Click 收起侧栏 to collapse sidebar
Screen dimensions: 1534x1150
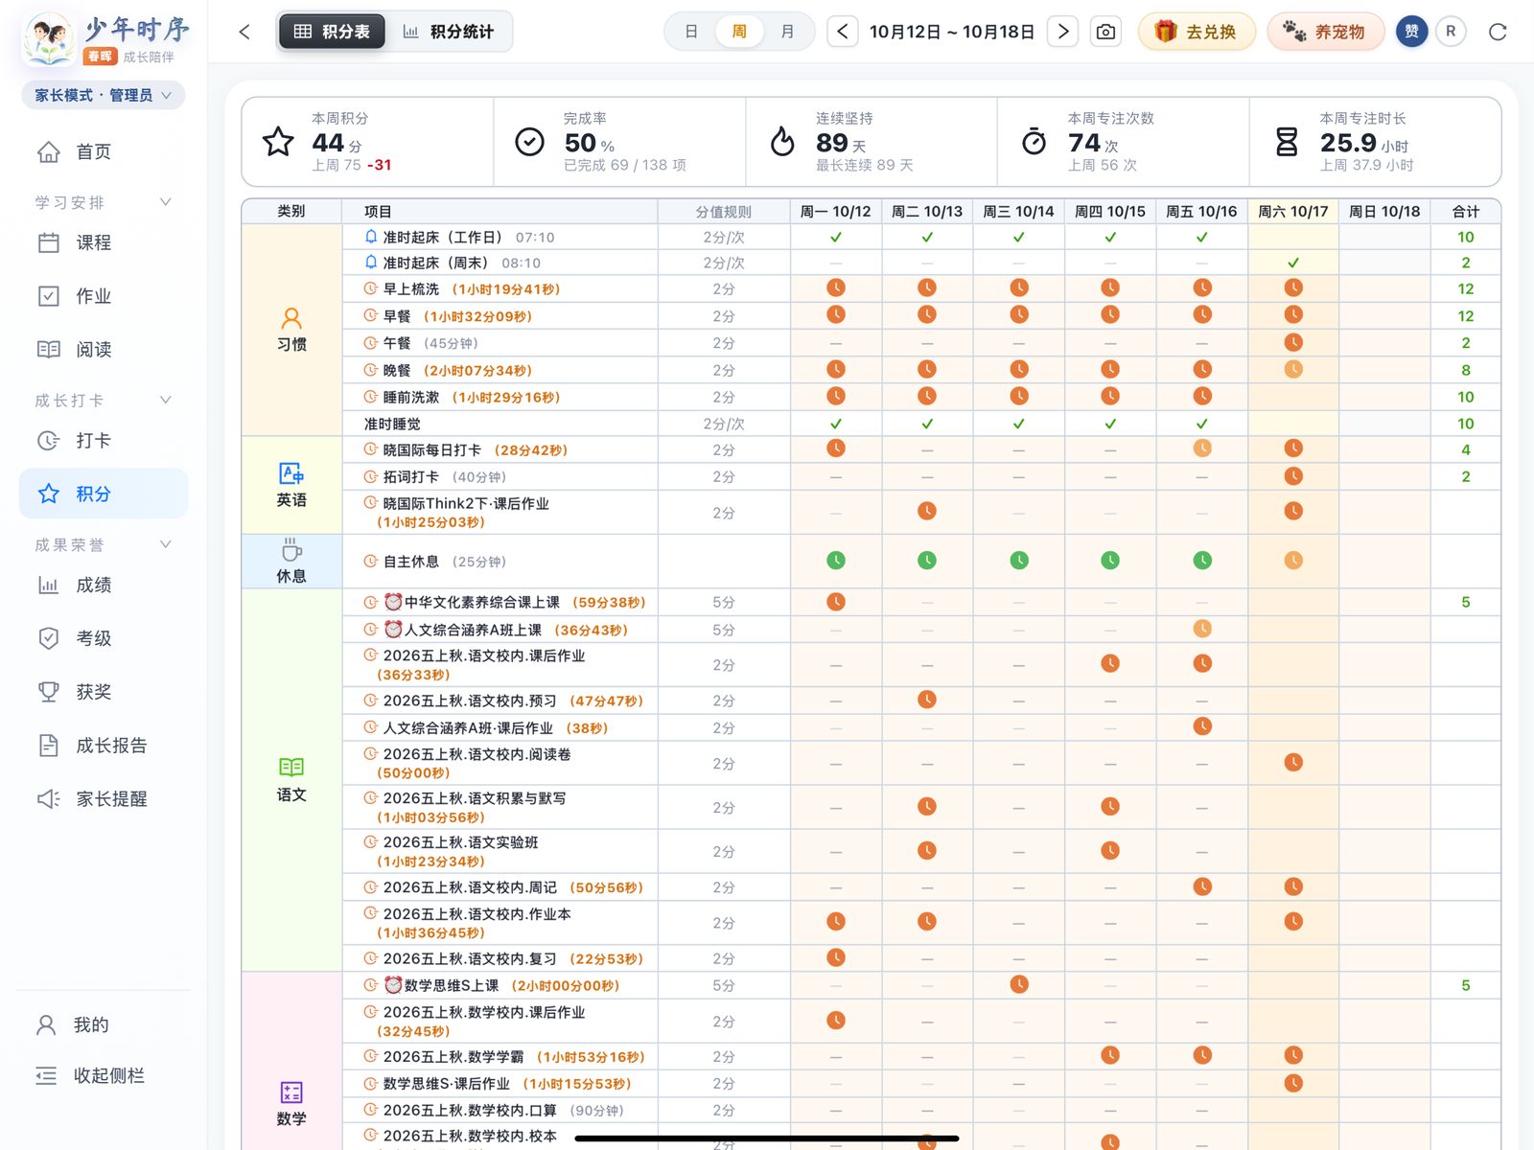pos(91,1075)
